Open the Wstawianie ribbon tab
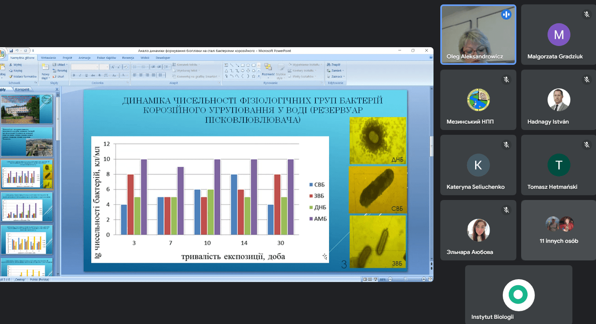Screen dimensions: 596x324 tap(48, 58)
